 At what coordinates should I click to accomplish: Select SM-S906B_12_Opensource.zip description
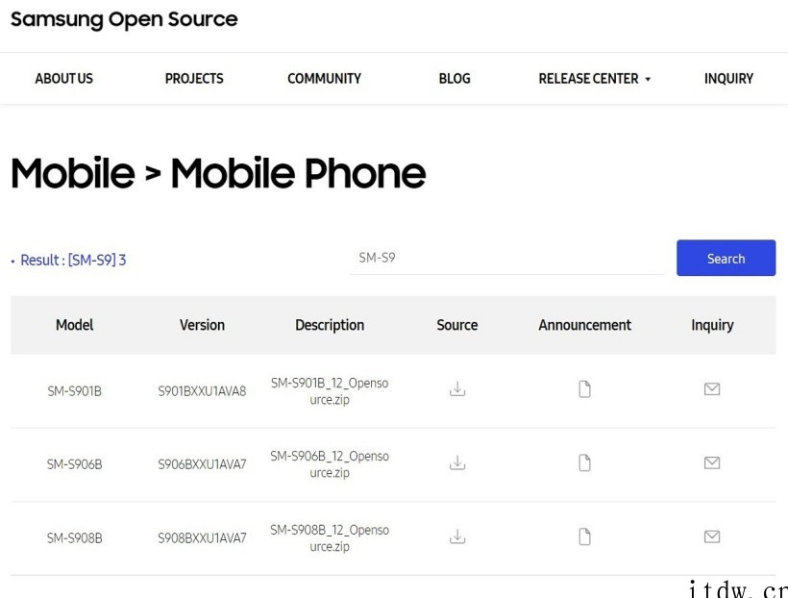coord(330,464)
